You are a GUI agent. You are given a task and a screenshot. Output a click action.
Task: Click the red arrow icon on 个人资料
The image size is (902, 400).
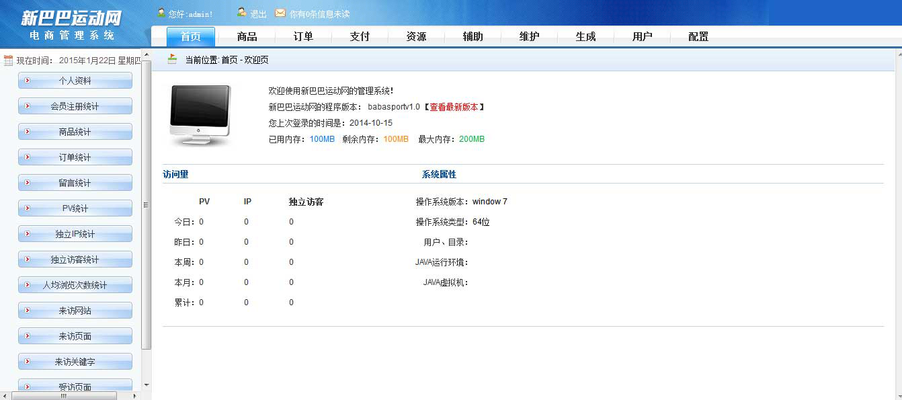point(28,81)
